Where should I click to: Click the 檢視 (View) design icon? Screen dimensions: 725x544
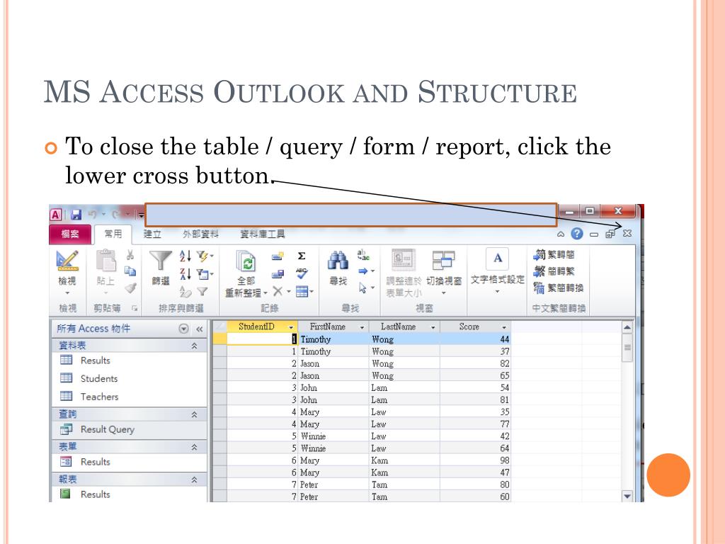(x=67, y=261)
